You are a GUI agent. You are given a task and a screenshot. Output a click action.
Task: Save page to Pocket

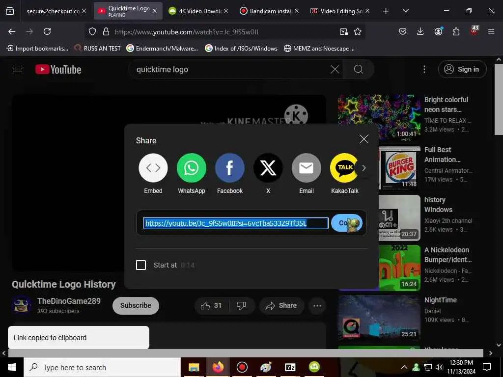coord(403,31)
